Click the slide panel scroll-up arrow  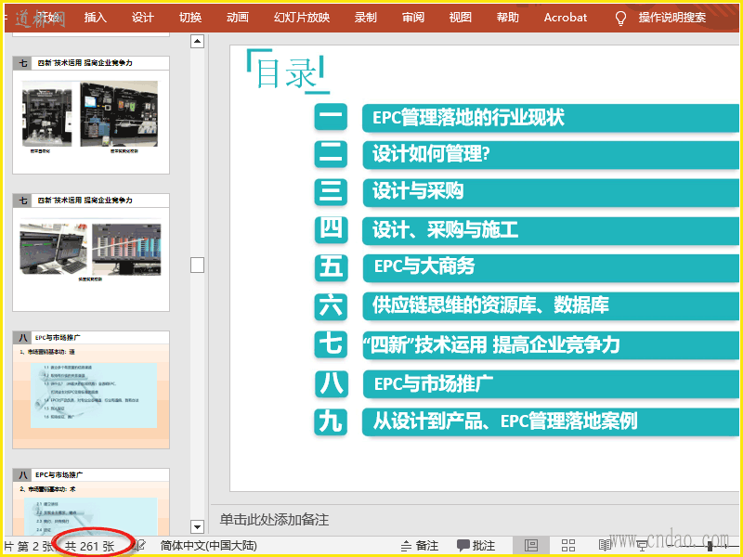pyautogui.click(x=197, y=42)
